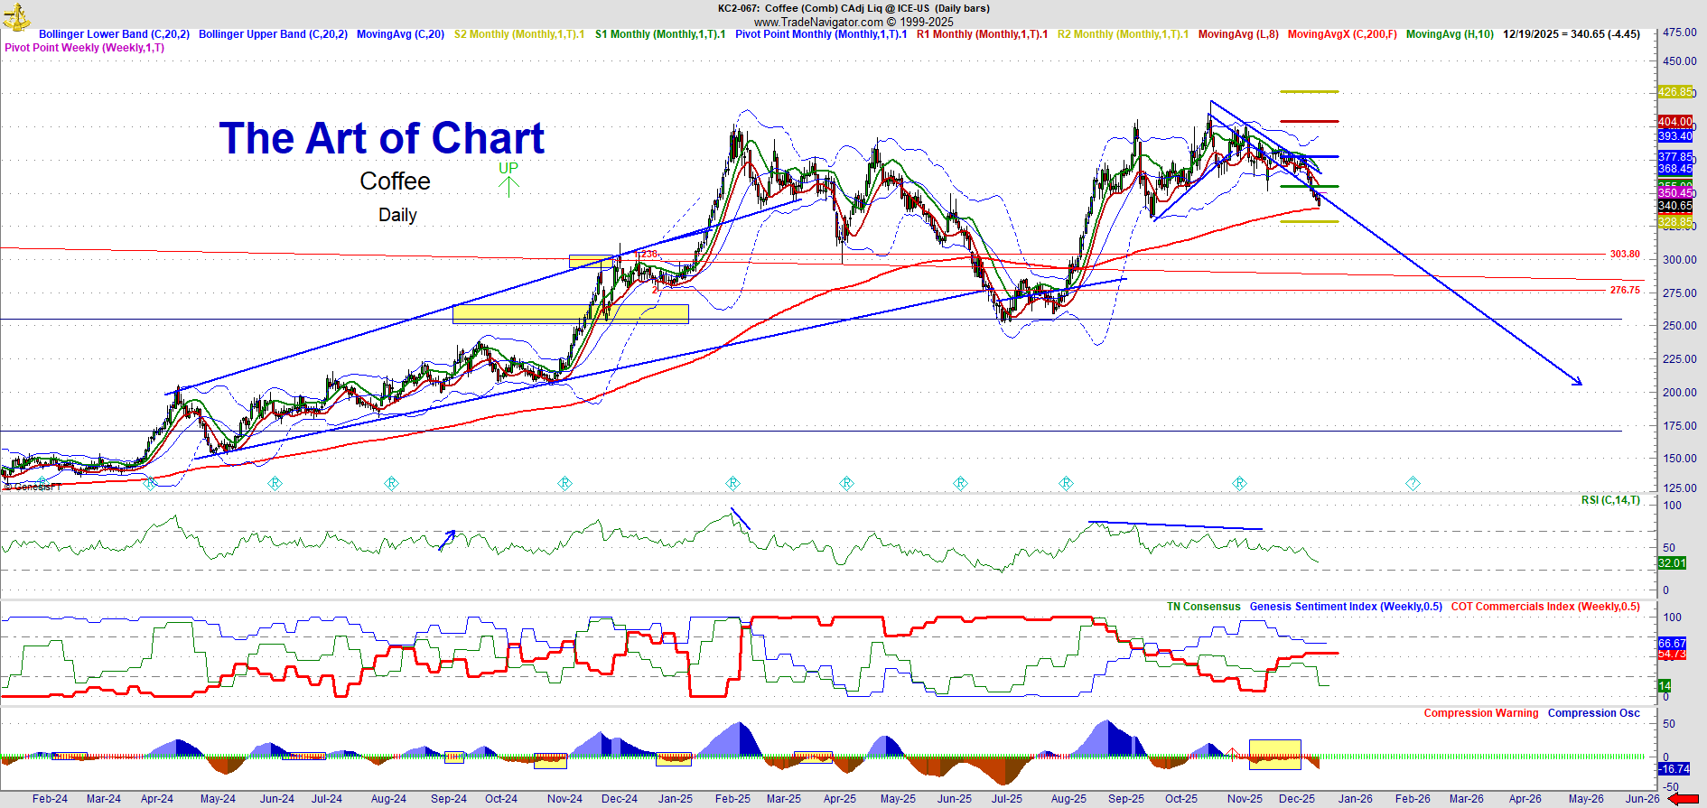
Task: Click the black 340.65 last price tag
Action: 1674,207
